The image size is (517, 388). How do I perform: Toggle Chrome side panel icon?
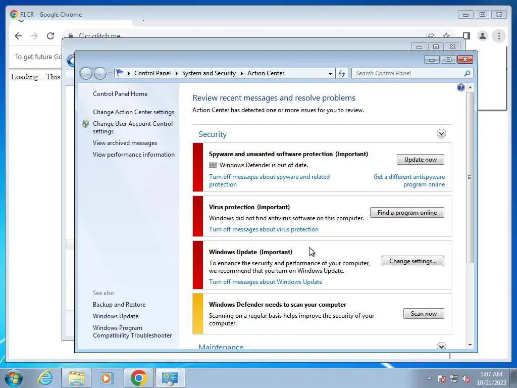(x=466, y=36)
